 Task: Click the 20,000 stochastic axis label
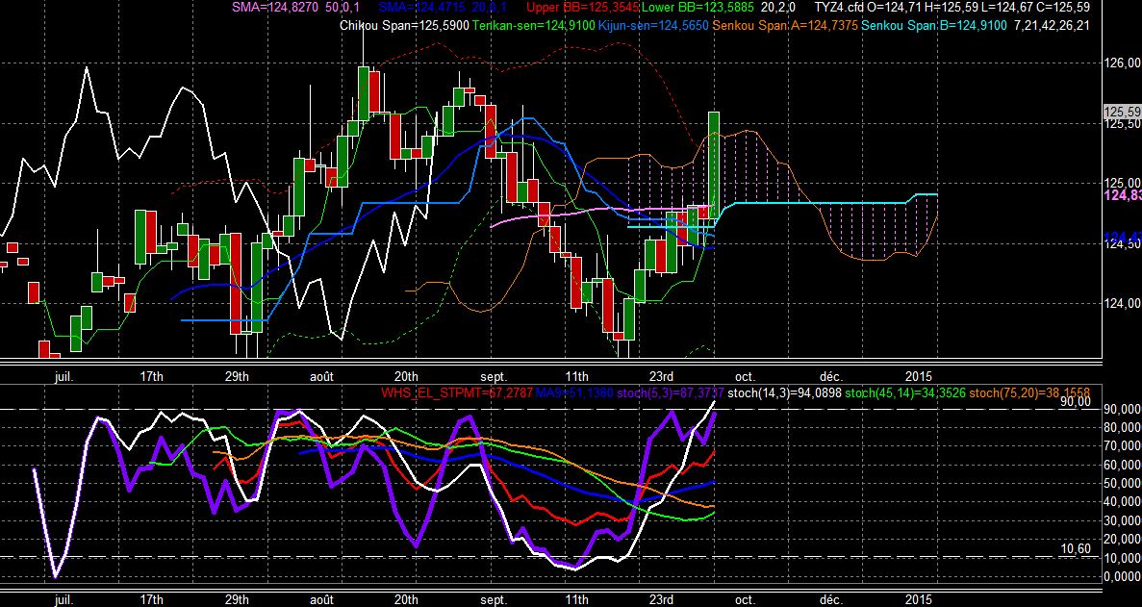pyautogui.click(x=1122, y=540)
